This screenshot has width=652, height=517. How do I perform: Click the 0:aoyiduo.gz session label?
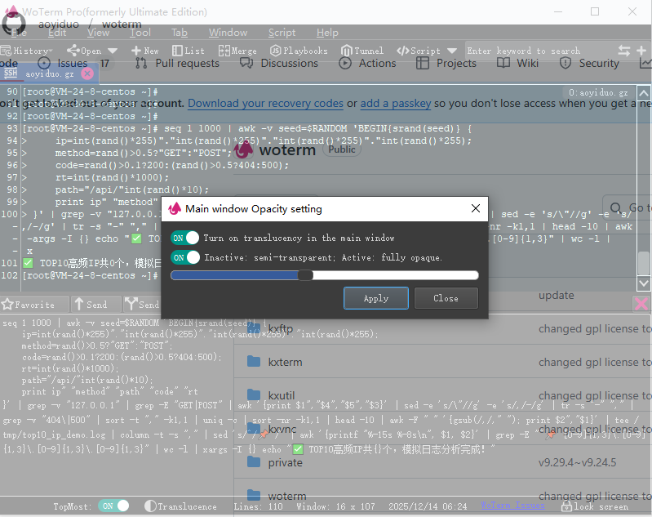click(598, 92)
